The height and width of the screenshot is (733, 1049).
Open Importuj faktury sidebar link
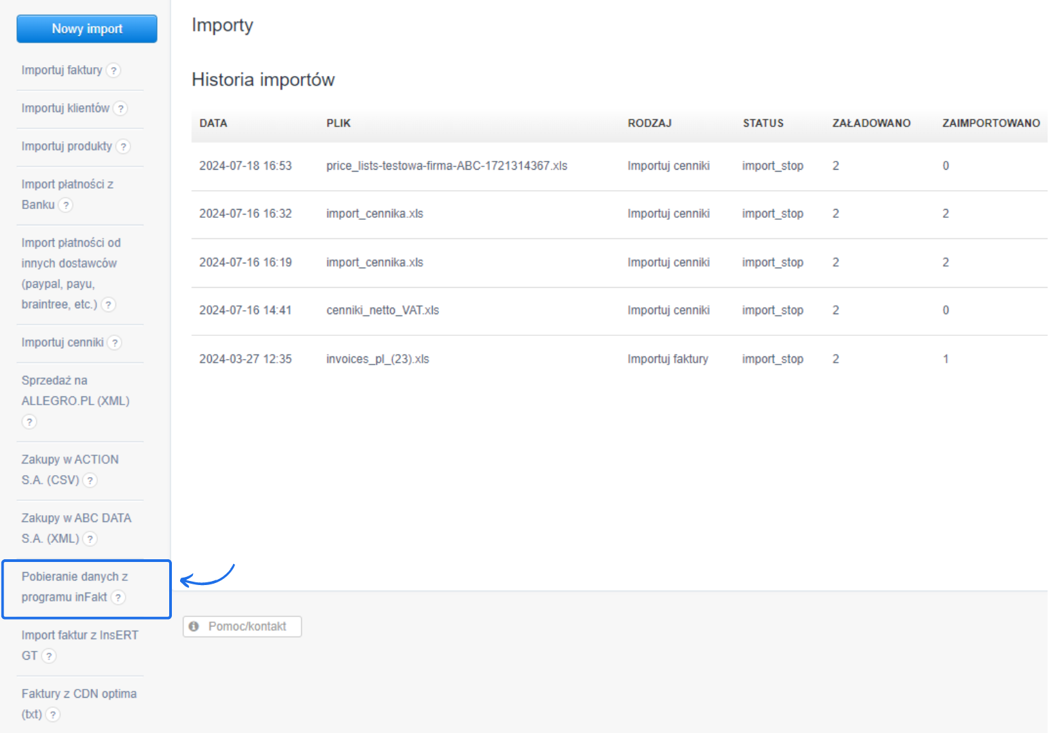pos(62,70)
